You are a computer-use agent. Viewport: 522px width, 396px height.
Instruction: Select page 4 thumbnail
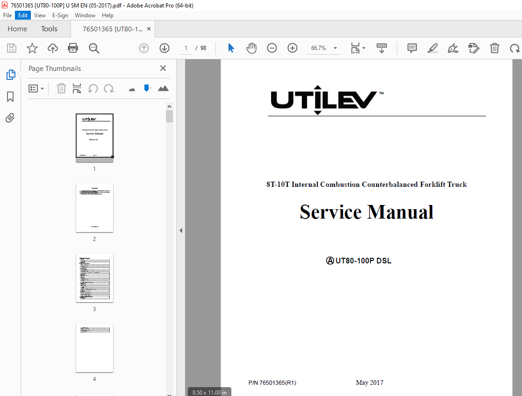point(94,348)
